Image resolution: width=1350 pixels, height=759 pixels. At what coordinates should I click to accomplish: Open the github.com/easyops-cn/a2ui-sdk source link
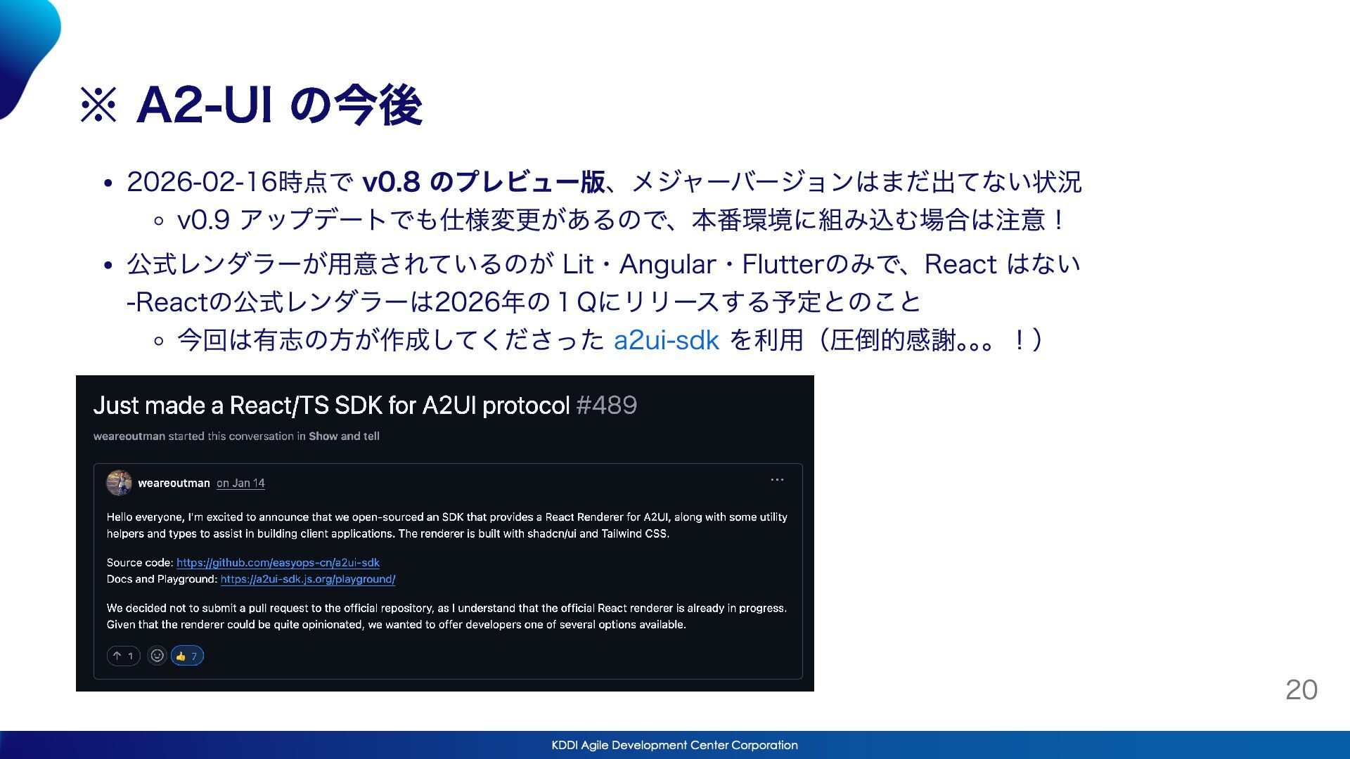[278, 563]
